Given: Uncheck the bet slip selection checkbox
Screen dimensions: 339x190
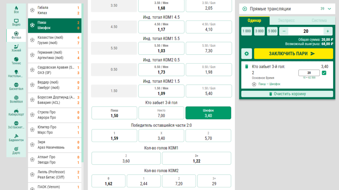Looking at the screenshot, I should point(324,73).
